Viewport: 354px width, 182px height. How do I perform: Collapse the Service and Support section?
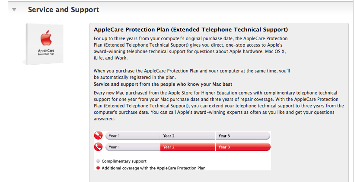point(14,9)
